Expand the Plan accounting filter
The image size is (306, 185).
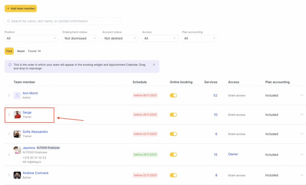point(200,38)
